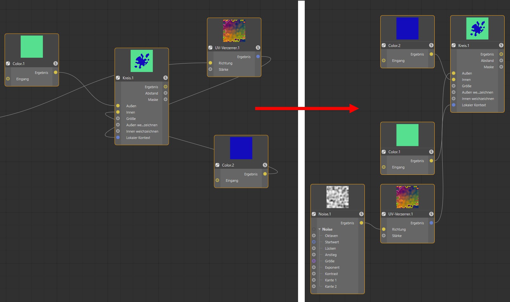Viewport: 510px width, 302px height.
Task: Click Abstand output port on right-graph Kreis.1
Action: (x=501, y=61)
